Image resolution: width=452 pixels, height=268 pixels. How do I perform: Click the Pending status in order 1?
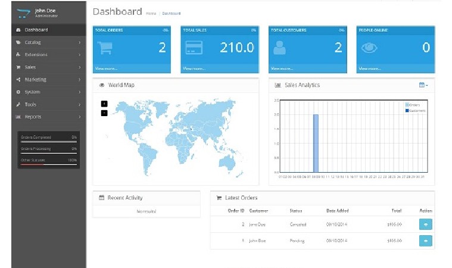[x=297, y=241]
